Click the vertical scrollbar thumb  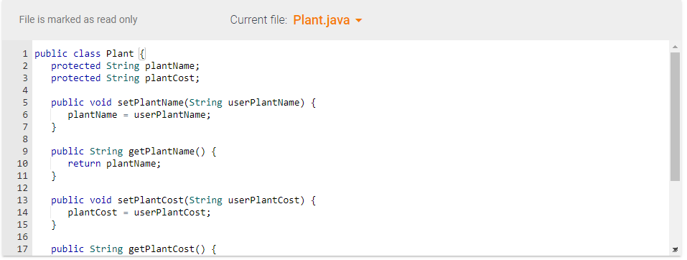pos(675,116)
